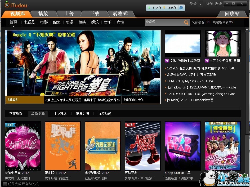Screen dimensions: 250x187
Task: Open [yukichi]121203 Humanoids練習 link
Action: (x=190, y=100)
